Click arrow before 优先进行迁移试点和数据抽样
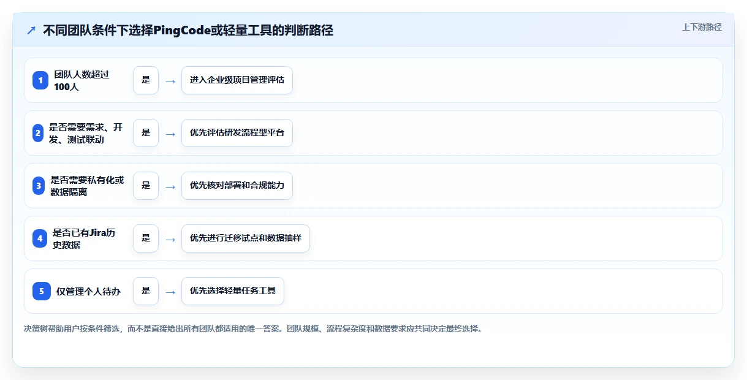The height and width of the screenshot is (380, 747). pyautogui.click(x=170, y=239)
